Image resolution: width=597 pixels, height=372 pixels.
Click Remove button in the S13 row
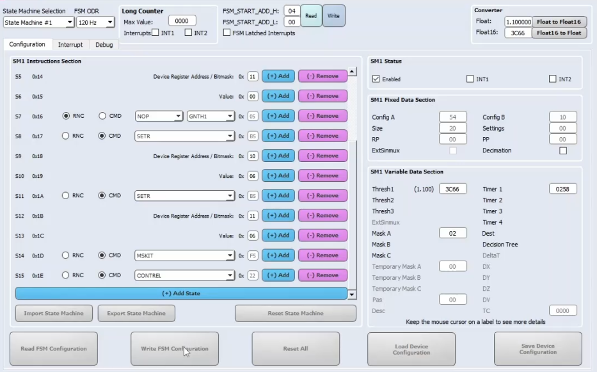pos(322,235)
